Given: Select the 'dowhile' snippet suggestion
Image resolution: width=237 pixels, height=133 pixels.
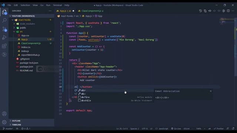Looking at the screenshot, I should pyautogui.click(x=116, y=100).
